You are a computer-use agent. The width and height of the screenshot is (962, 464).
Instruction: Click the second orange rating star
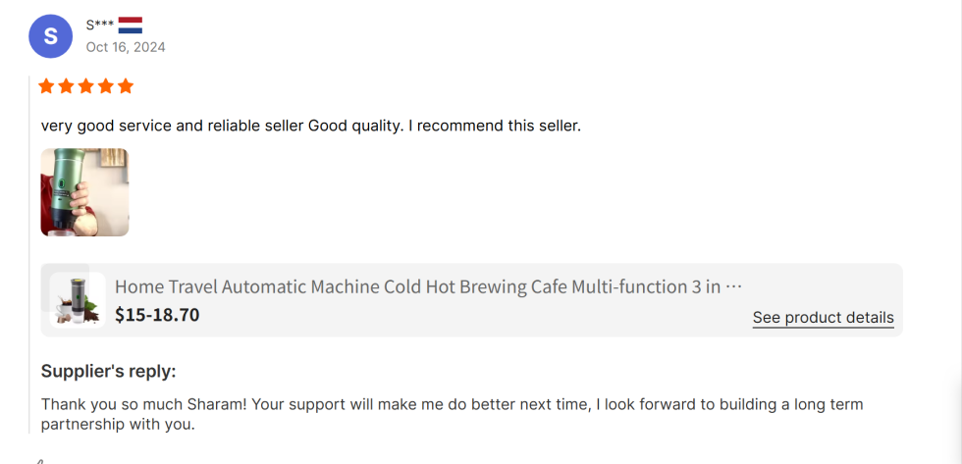(x=67, y=86)
